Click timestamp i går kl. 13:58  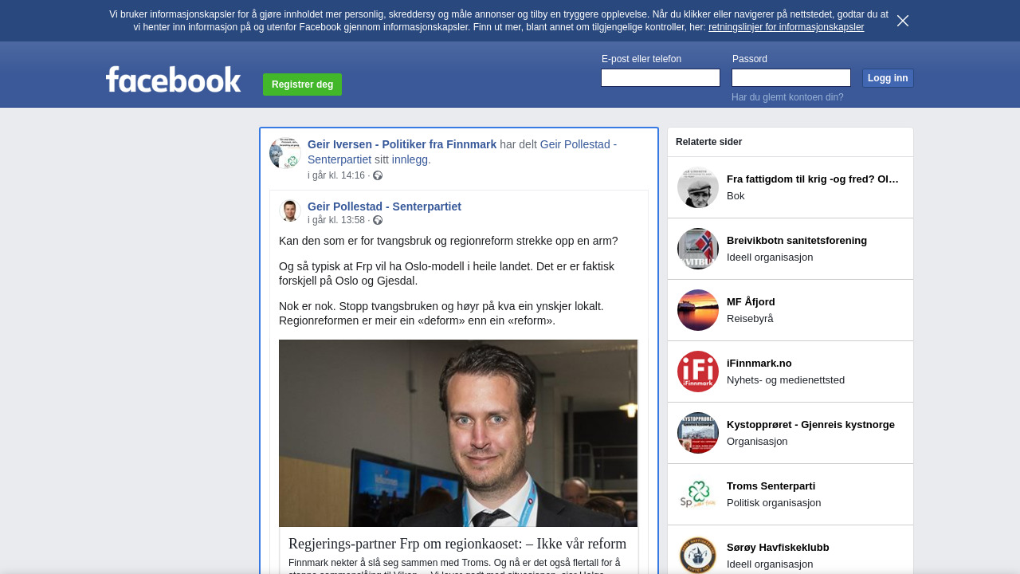(336, 220)
